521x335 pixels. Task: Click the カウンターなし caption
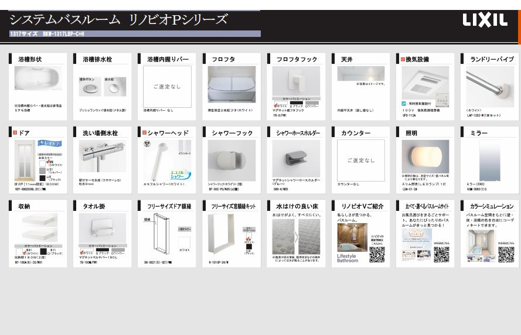tap(348, 184)
